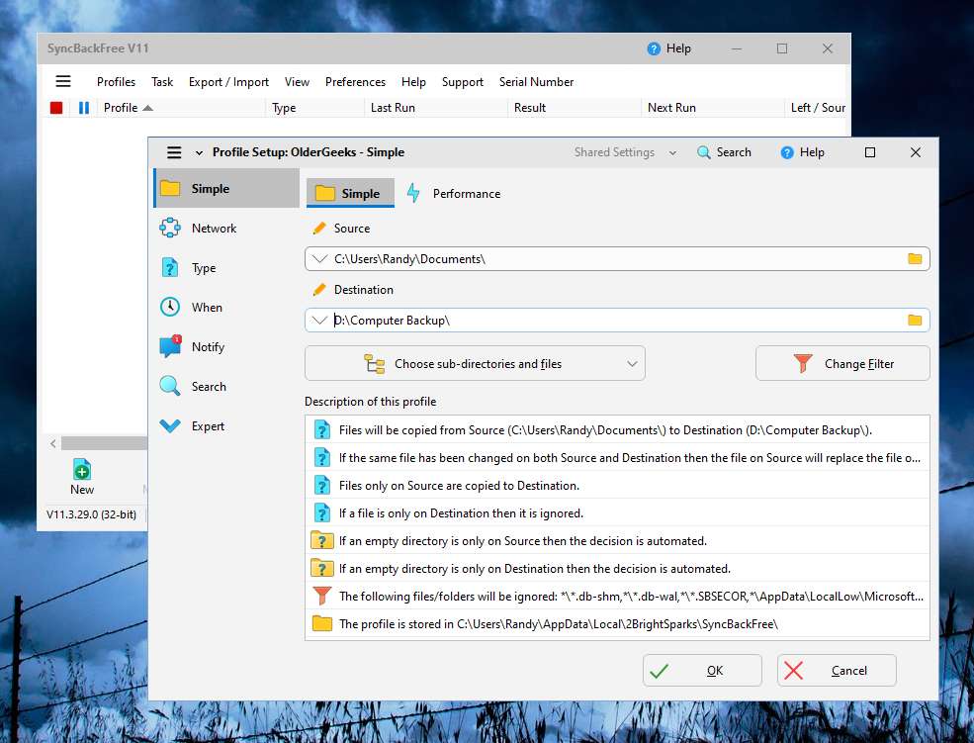Click Help question icon in Profile Setup dialog
The image size is (974, 743).
click(787, 152)
